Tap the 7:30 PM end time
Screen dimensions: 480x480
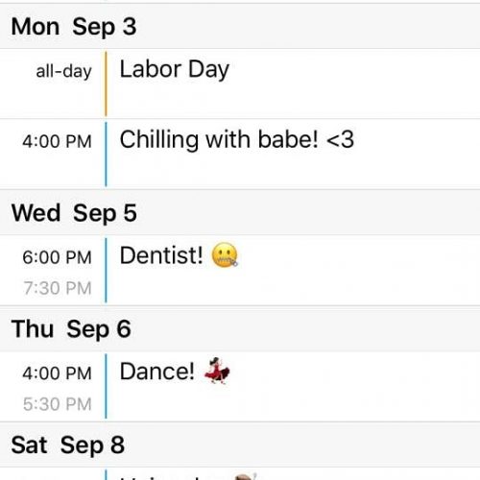click(58, 288)
